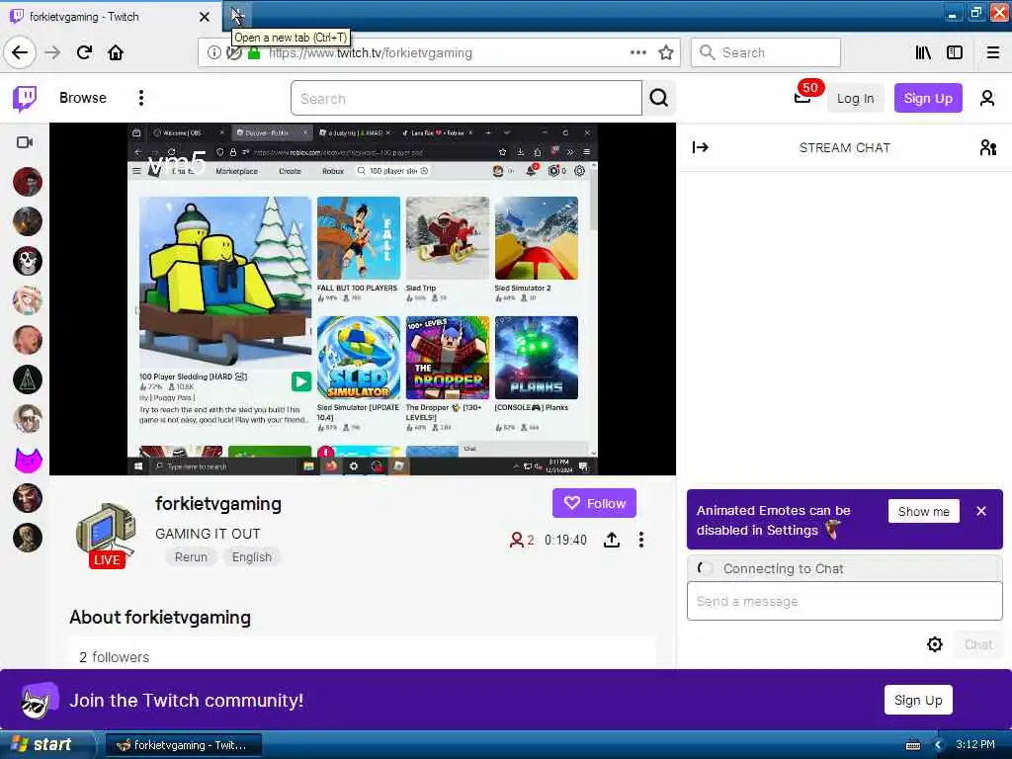Image resolution: width=1012 pixels, height=759 pixels.
Task: Click the STREAM CHAT header text
Action: (844, 148)
